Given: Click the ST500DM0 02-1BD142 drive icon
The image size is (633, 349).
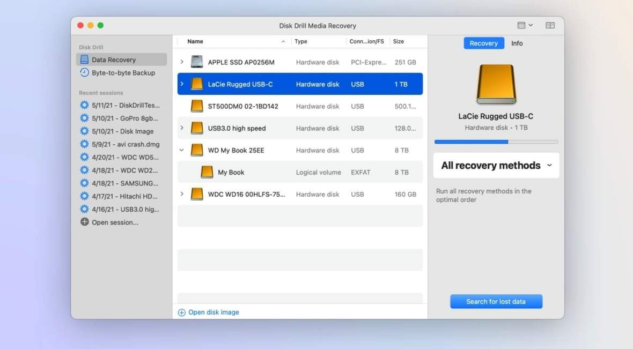Looking at the screenshot, I should [197, 106].
